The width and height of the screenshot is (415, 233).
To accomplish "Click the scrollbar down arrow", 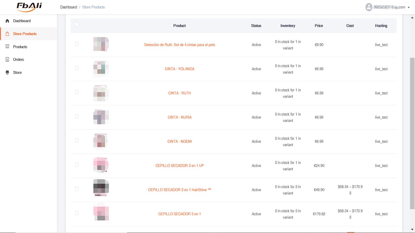I will pos(412,229).
